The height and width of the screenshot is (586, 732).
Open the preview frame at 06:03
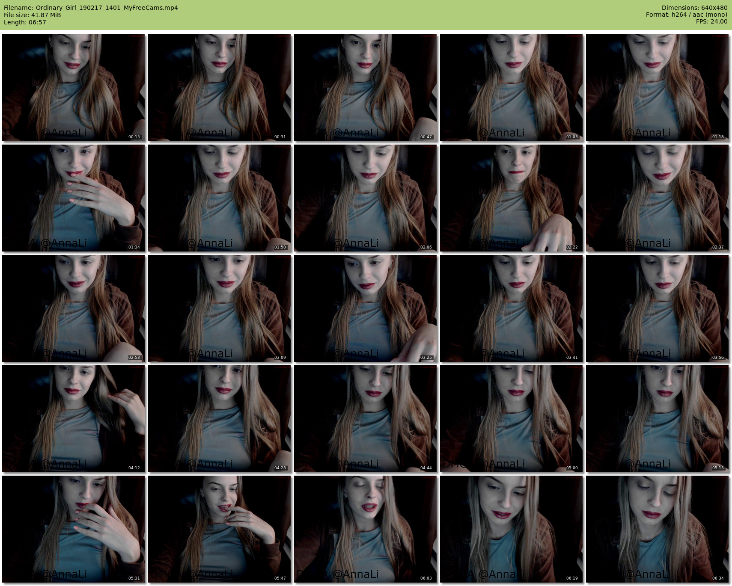[365, 529]
